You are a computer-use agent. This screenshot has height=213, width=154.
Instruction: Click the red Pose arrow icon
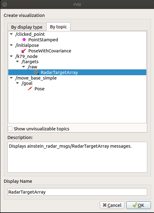[30, 88]
